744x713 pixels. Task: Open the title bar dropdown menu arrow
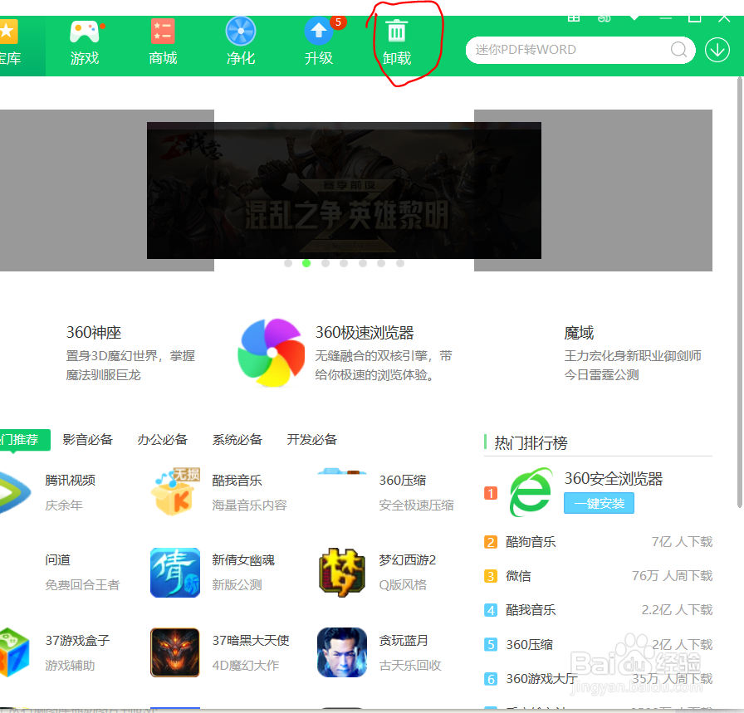click(634, 18)
